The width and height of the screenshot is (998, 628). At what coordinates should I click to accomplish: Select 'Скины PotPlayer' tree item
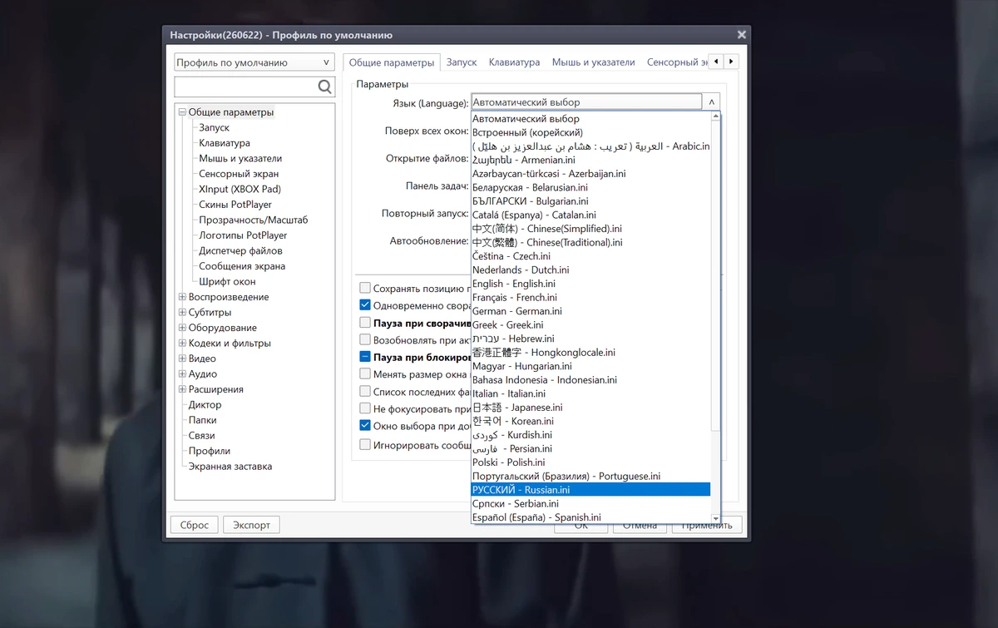[235, 205]
